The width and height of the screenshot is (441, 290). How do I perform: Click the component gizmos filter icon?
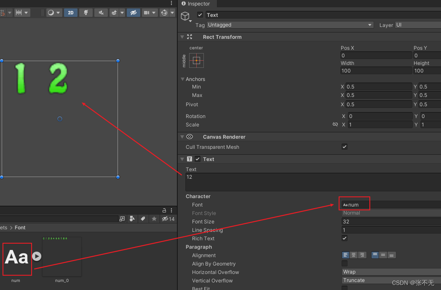(x=164, y=13)
